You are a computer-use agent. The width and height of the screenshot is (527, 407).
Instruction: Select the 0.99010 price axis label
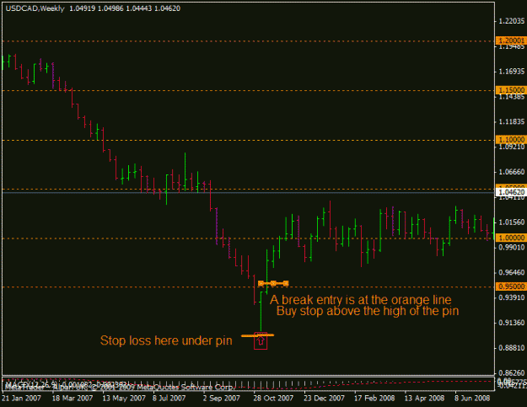(x=511, y=247)
